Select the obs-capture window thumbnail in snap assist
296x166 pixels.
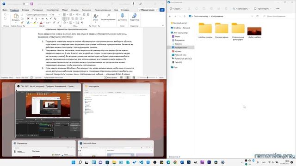point(117,111)
